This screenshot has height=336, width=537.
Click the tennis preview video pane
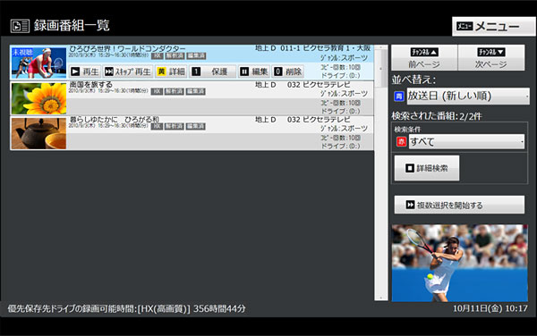pyautogui.click(x=459, y=263)
